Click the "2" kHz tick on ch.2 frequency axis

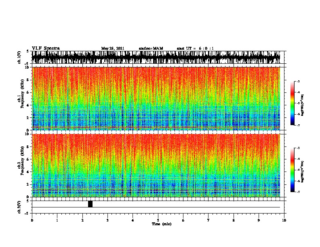[x=28, y=184]
